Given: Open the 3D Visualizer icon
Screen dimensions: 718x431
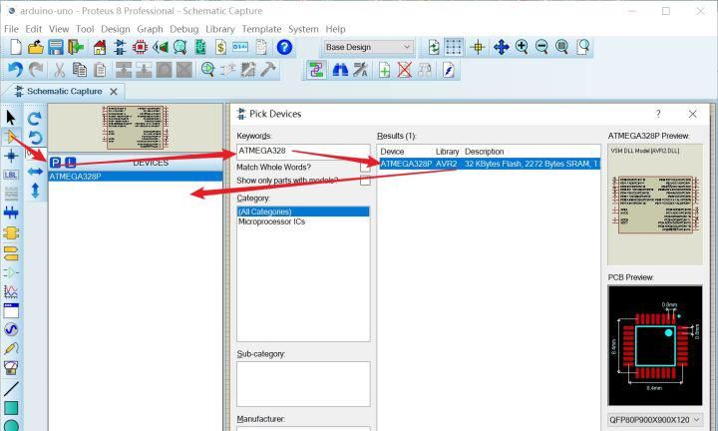Looking at the screenshot, I should click(161, 47).
